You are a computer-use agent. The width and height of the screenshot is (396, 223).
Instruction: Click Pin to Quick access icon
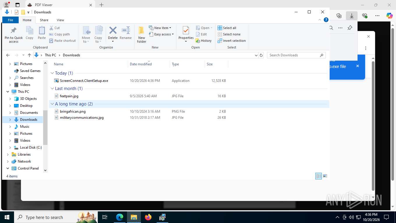(x=13, y=30)
